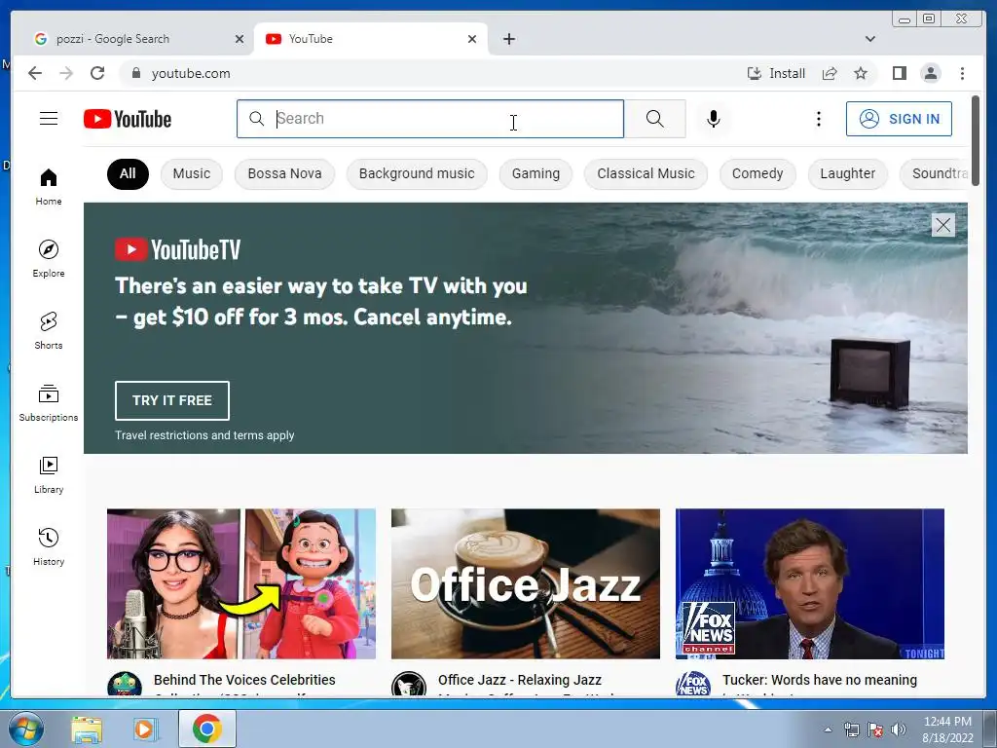
Task: Open Windows Media Player from taskbar
Action: point(145,729)
